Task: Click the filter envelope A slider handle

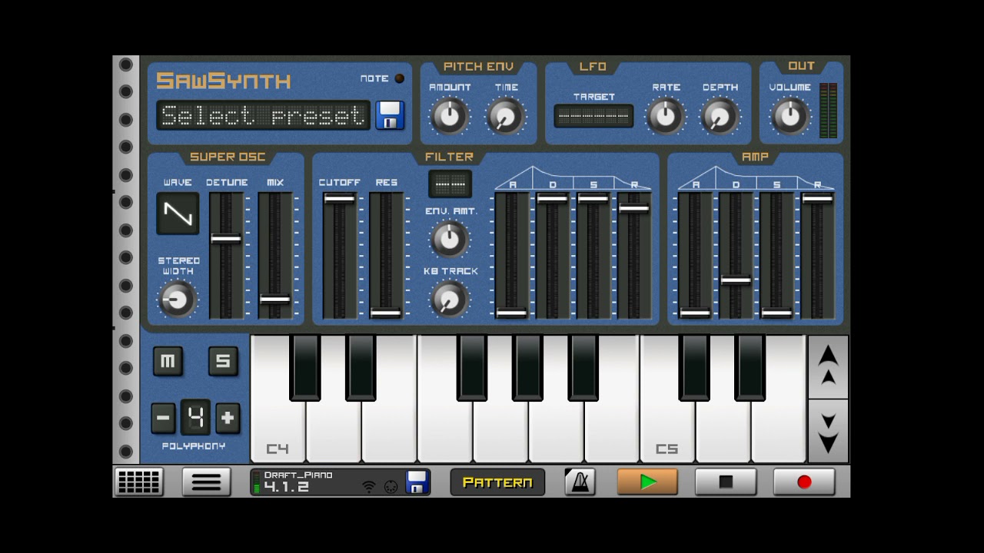Action: coord(511,313)
